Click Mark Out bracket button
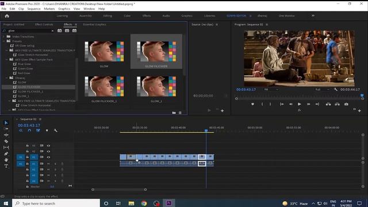This screenshot has height=207, width=368. click(270, 104)
